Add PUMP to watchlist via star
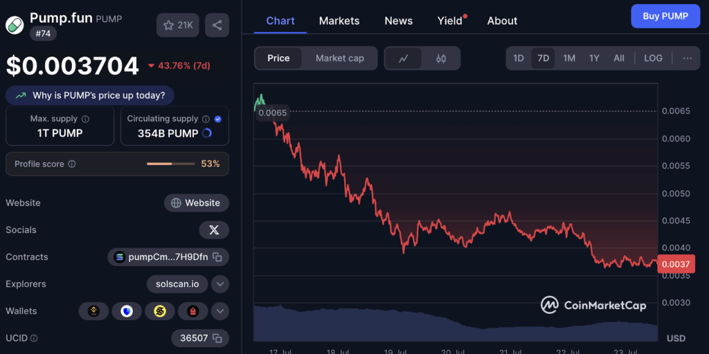 pyautogui.click(x=178, y=26)
